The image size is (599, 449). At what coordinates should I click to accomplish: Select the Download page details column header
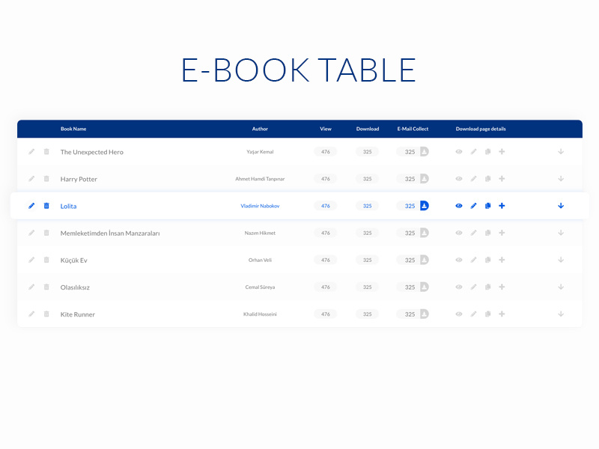tap(480, 129)
